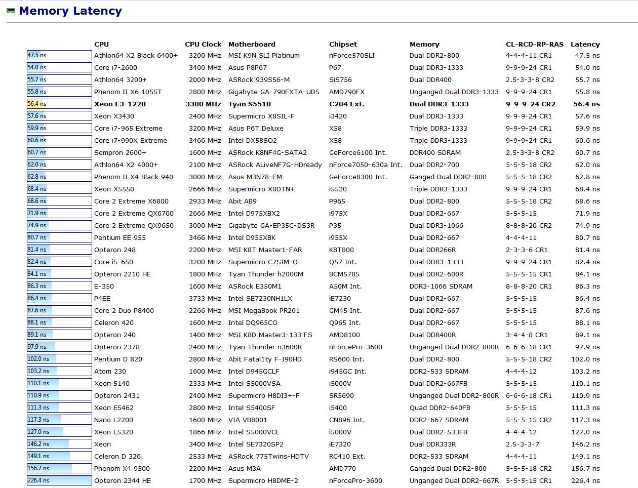Image resolution: width=638 pixels, height=488 pixels.
Task: Select the Core 2 Duo P8400 entry
Action: click(x=124, y=310)
